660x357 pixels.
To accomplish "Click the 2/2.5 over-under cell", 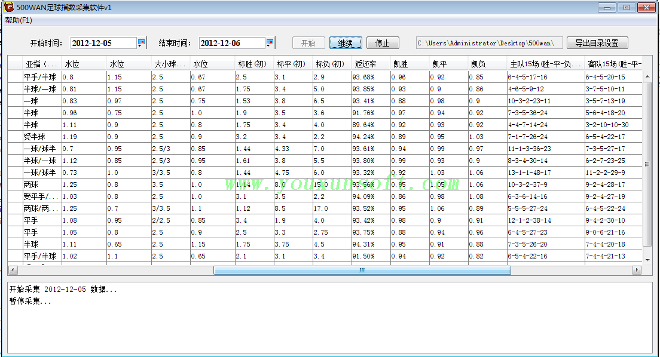I will (x=170, y=220).
